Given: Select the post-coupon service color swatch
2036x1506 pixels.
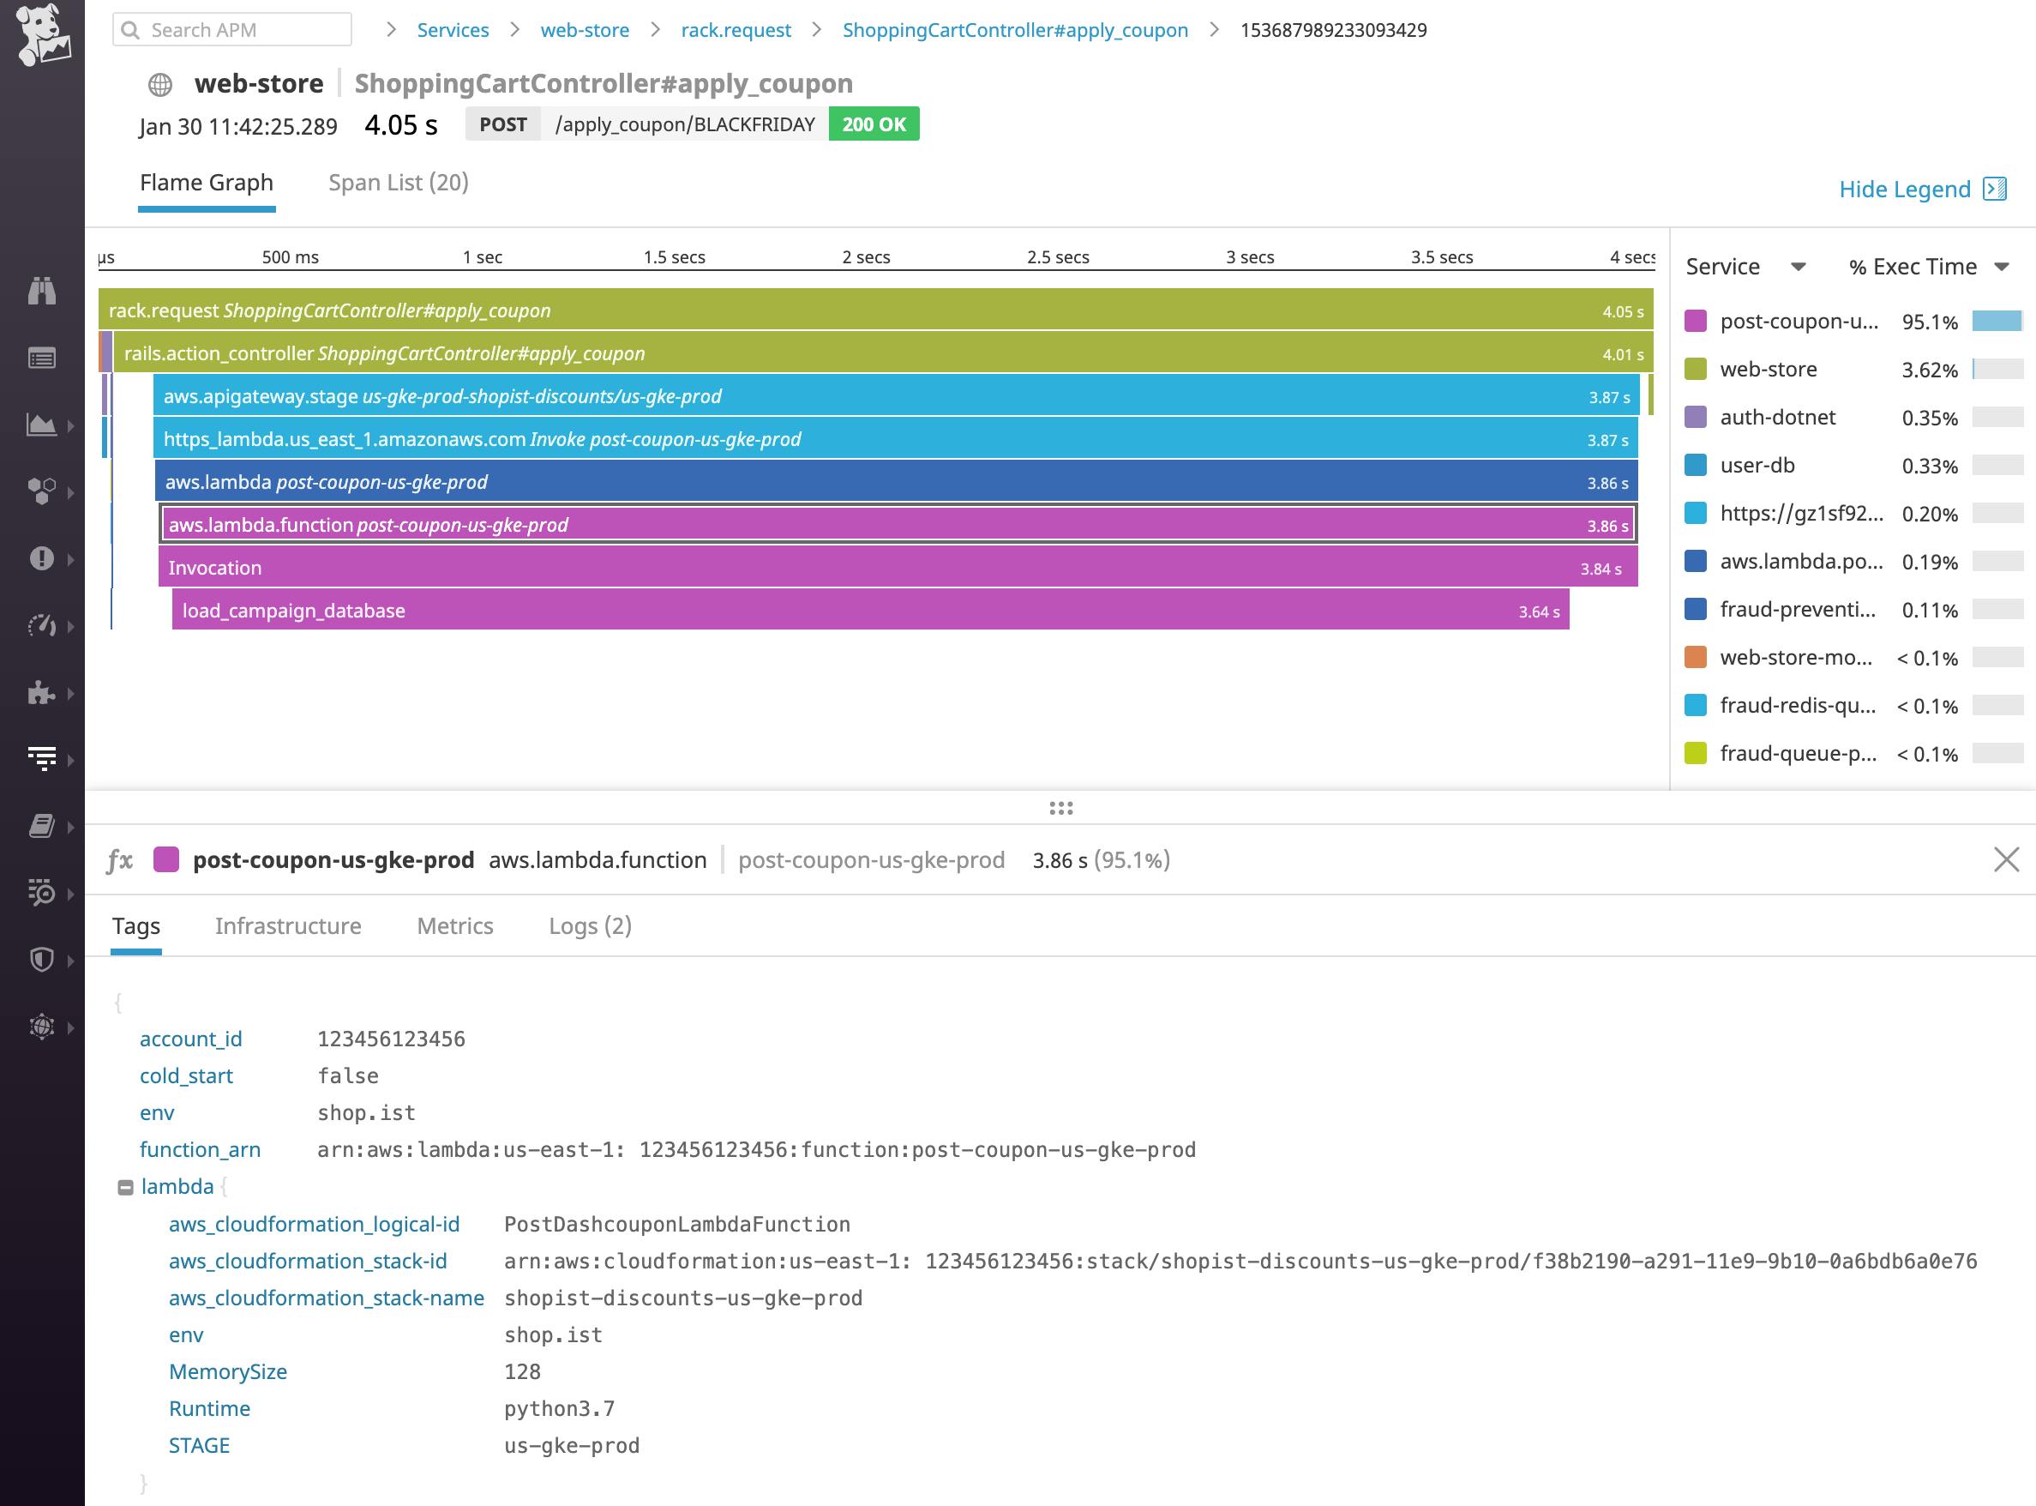Looking at the screenshot, I should (x=1697, y=322).
